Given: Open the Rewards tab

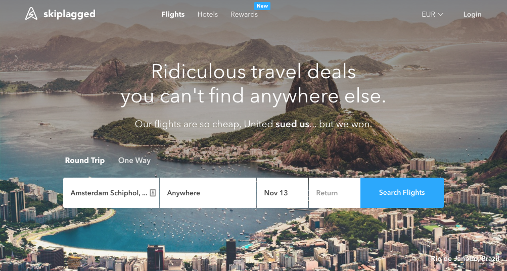Looking at the screenshot, I should point(244,15).
